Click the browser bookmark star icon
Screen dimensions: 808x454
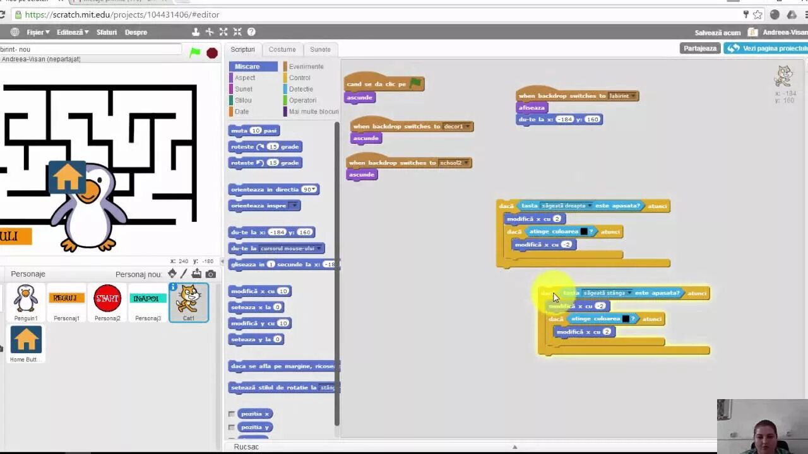tap(757, 15)
